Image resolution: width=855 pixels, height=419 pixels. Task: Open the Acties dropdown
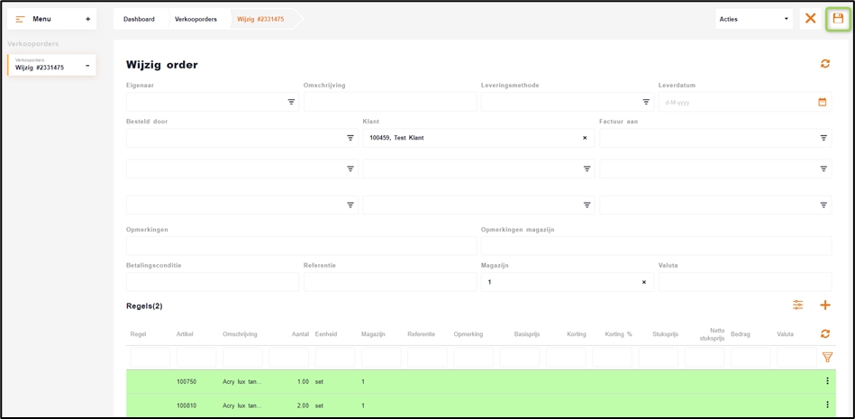coord(753,19)
